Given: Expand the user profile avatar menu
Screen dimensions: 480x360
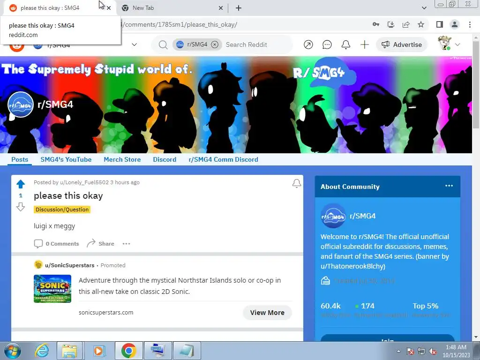Looking at the screenshot, I should (x=449, y=44).
